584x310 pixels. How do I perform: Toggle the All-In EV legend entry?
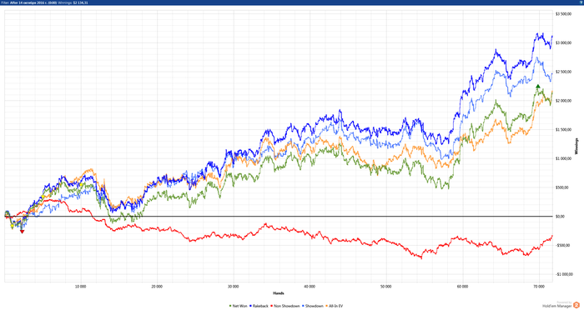pyautogui.click(x=334, y=306)
